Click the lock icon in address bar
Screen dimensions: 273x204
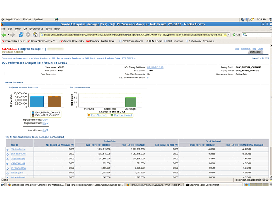tap(225, 35)
